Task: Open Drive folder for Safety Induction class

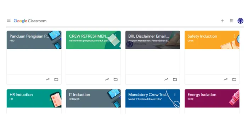Action: pyautogui.click(x=234, y=79)
